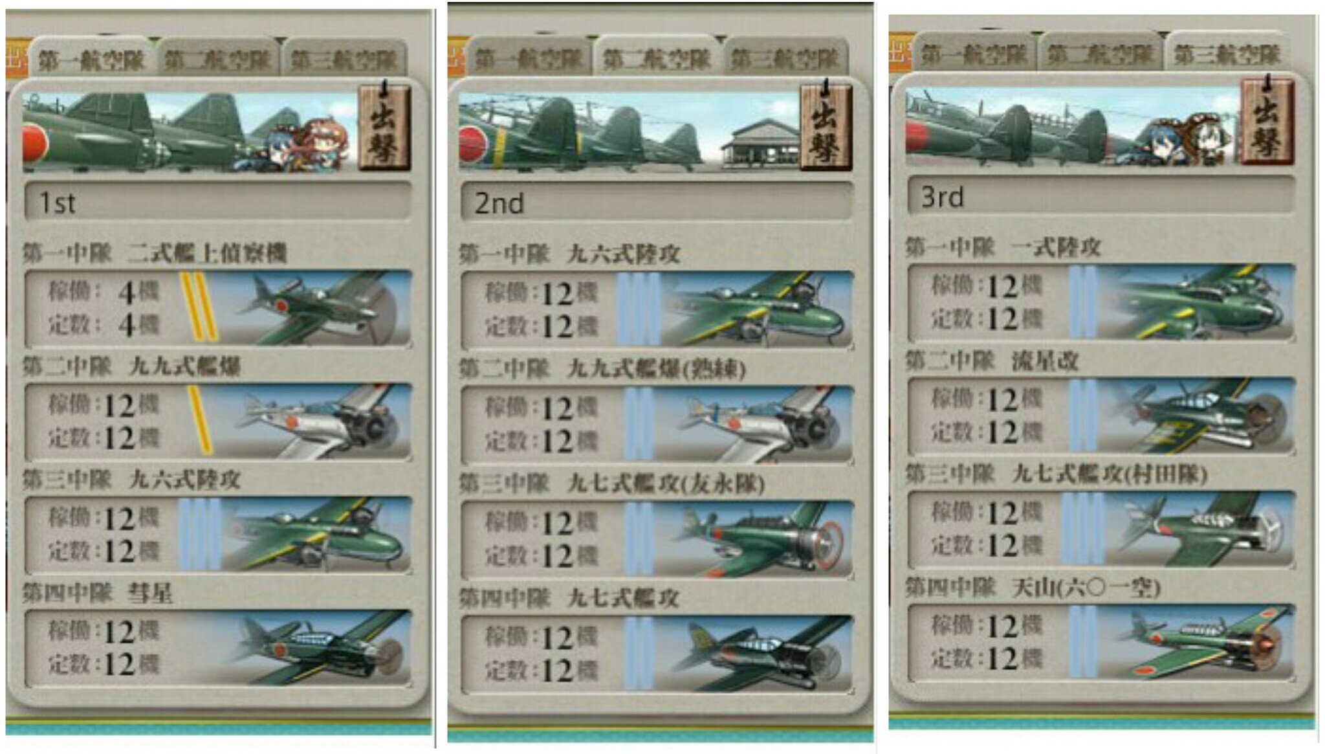Viewport: 1325px width, 754px height.
Task: Click the name field labeled 2nd
Action: (x=657, y=203)
